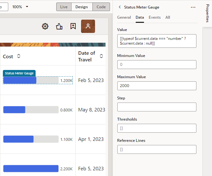Image resolution: width=212 pixels, height=176 pixels.
Task: Click the empty Step input field
Action: (157, 107)
